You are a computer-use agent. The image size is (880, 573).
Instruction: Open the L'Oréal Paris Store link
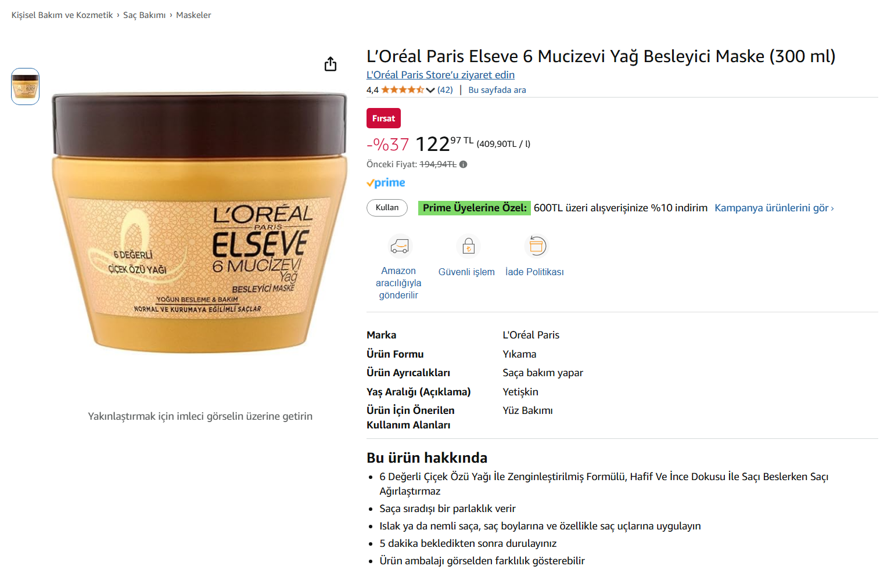(x=440, y=75)
